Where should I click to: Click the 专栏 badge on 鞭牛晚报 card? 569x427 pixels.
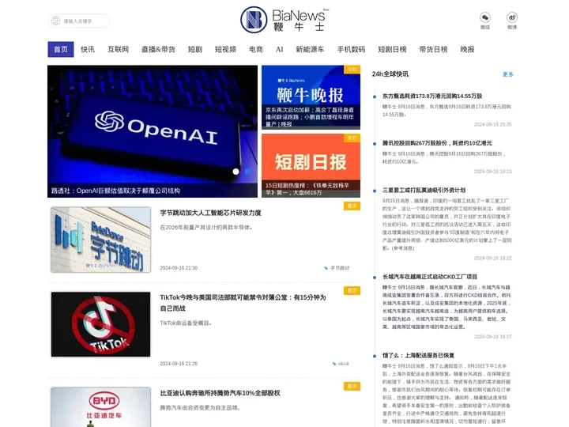click(352, 70)
